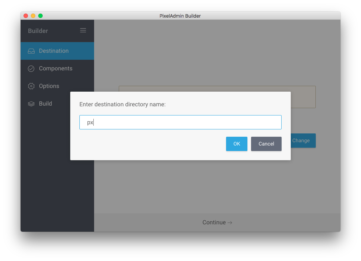
Task: Click the arrow icon beside Continue
Action: [x=230, y=223]
